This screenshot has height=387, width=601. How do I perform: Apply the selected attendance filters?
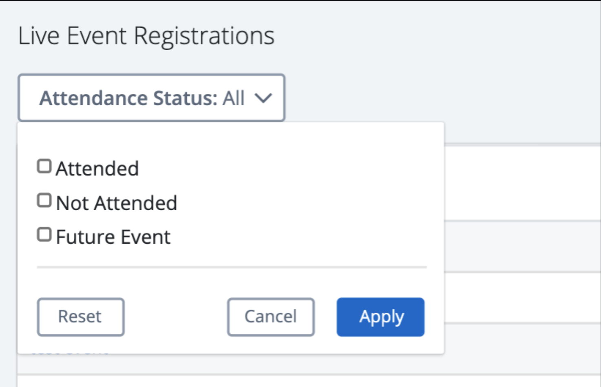[x=380, y=317]
